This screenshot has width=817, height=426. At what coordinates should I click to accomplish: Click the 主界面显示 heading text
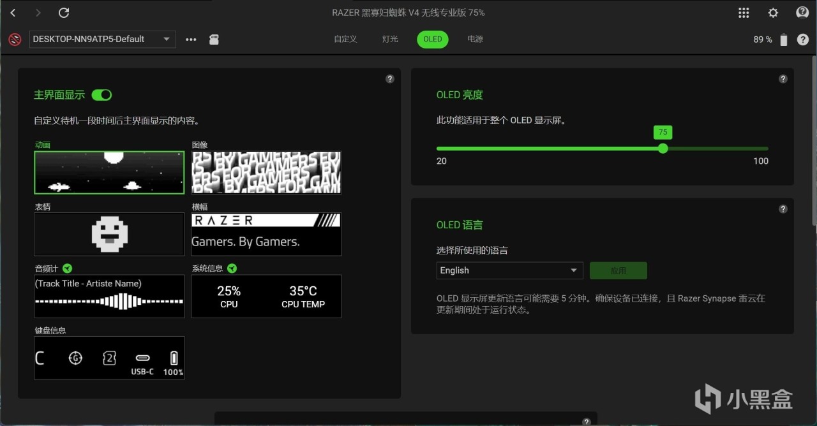[x=59, y=95]
